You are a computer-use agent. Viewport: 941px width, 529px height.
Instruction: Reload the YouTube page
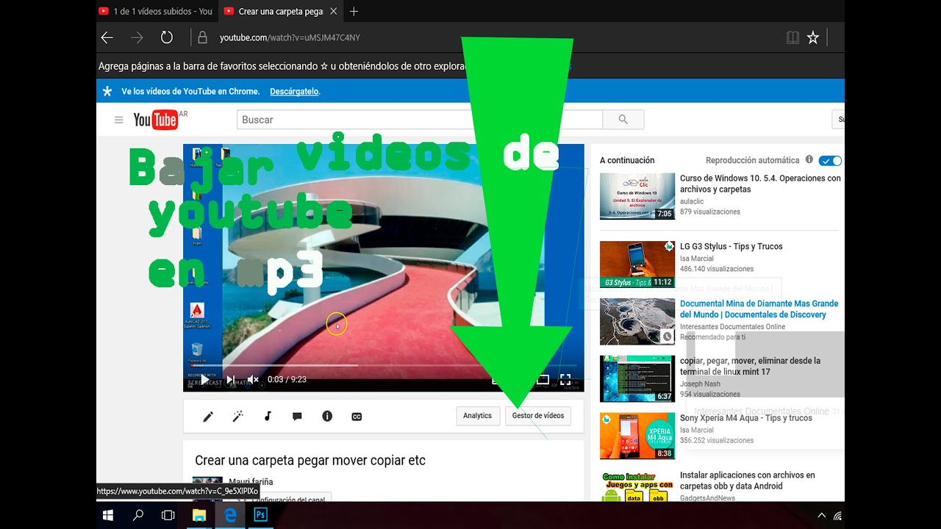click(x=167, y=37)
